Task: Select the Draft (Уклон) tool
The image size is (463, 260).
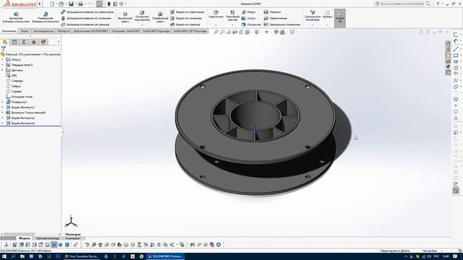Action: pos(248,18)
